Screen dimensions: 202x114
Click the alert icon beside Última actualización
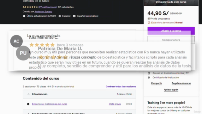(x=24, y=16)
